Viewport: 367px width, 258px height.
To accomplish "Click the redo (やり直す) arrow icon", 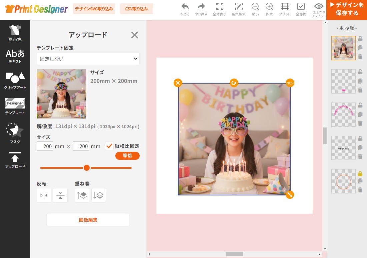I will tap(201, 7).
